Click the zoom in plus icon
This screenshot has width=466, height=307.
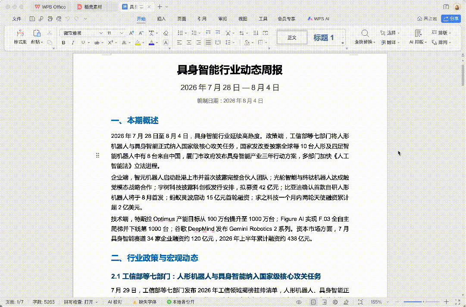click(446, 302)
